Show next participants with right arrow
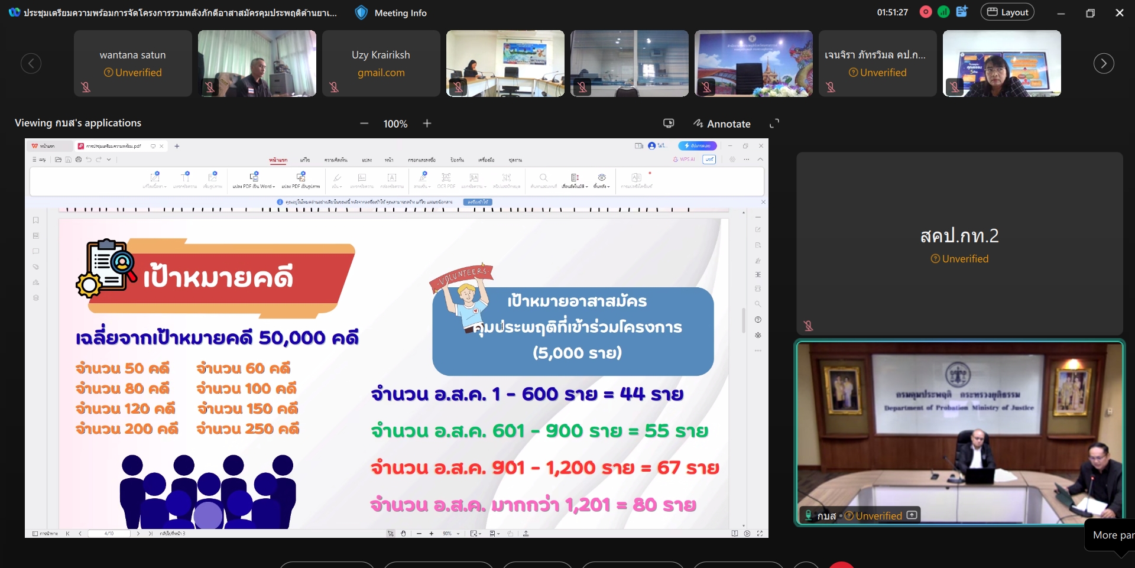This screenshot has width=1135, height=568. (1103, 63)
